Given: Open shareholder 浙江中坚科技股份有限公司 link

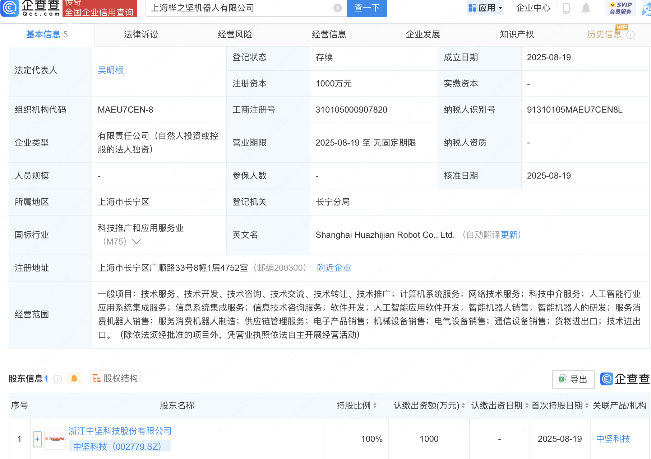Looking at the screenshot, I should tap(120, 431).
